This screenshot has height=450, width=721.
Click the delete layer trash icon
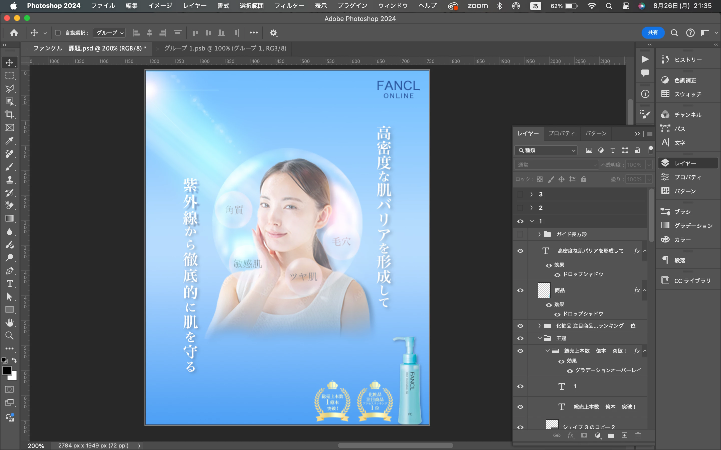(638, 435)
